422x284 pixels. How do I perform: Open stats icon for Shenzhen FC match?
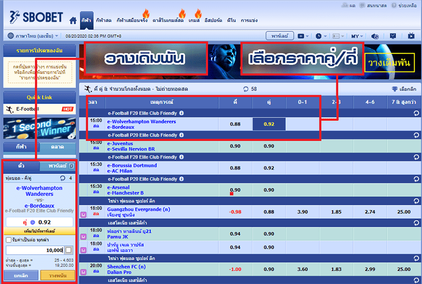click(83, 272)
